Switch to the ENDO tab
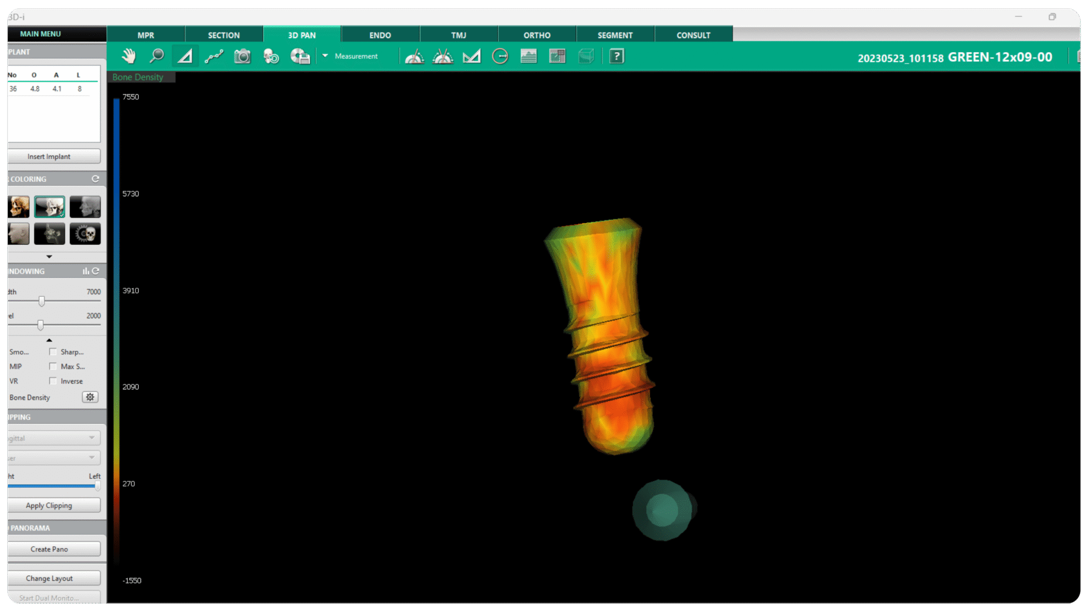1088x612 pixels. click(380, 35)
